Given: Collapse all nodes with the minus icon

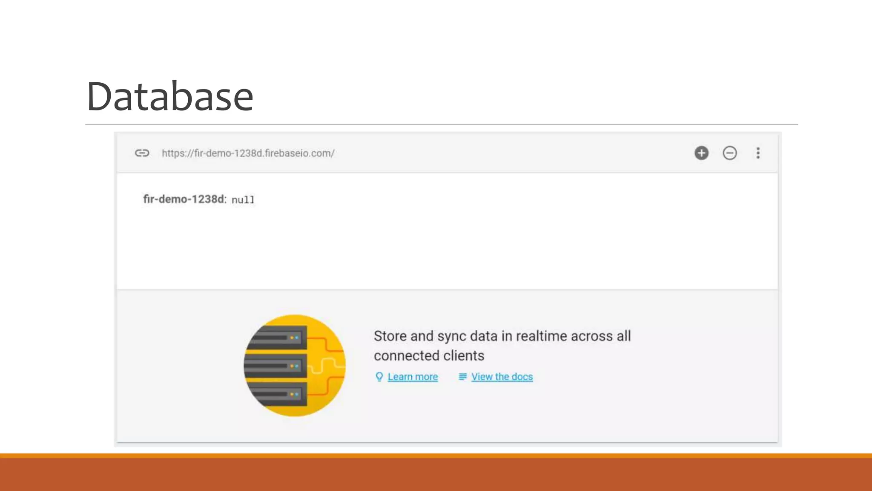Looking at the screenshot, I should pos(729,153).
